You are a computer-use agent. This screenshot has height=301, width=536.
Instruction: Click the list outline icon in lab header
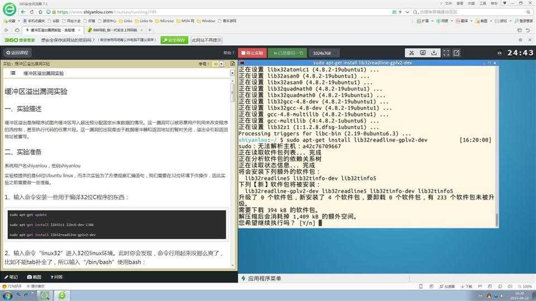(x=13, y=73)
